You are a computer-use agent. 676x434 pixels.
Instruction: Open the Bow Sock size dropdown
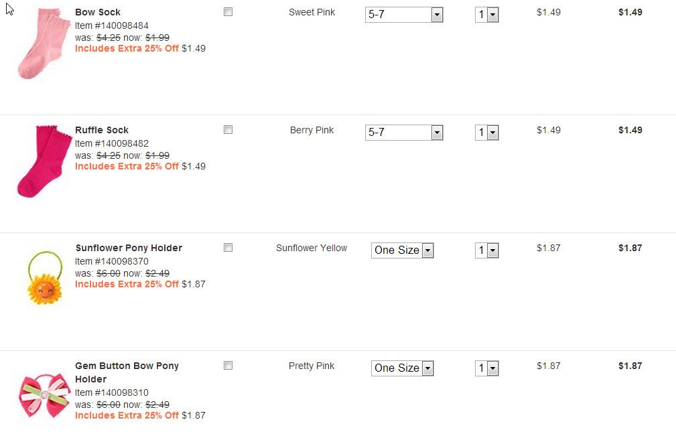point(404,15)
